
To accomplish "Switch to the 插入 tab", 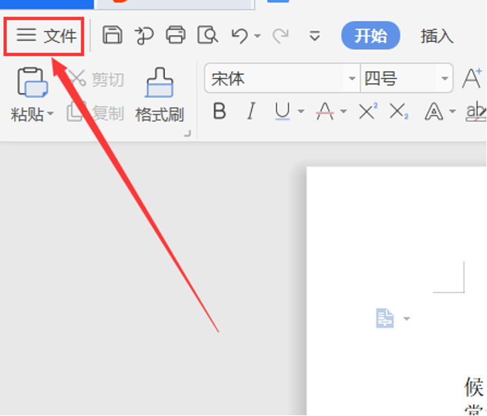I will (437, 36).
